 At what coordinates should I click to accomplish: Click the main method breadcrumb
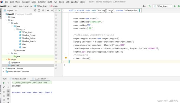pyautogui.click(x=54, y=6)
